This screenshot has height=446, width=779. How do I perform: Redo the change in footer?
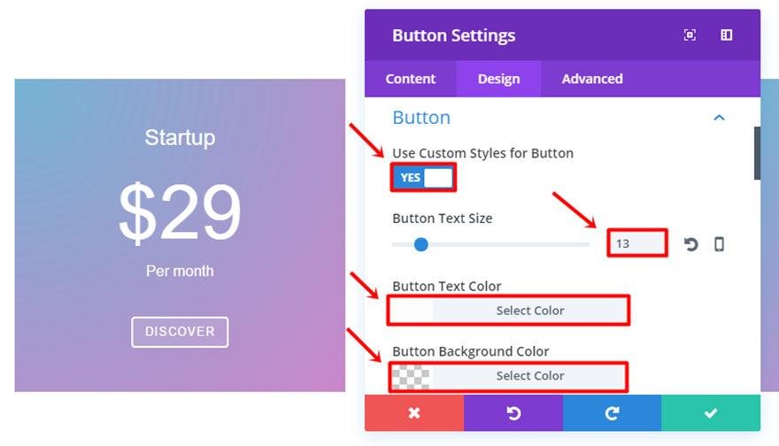pyautogui.click(x=612, y=413)
